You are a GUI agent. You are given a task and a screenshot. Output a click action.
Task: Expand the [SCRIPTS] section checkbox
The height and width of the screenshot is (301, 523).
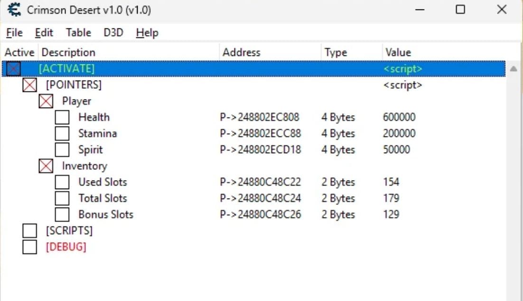[x=30, y=231]
